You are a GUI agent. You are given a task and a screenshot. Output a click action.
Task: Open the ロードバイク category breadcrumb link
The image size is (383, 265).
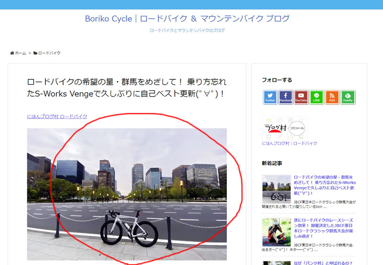click(x=49, y=53)
